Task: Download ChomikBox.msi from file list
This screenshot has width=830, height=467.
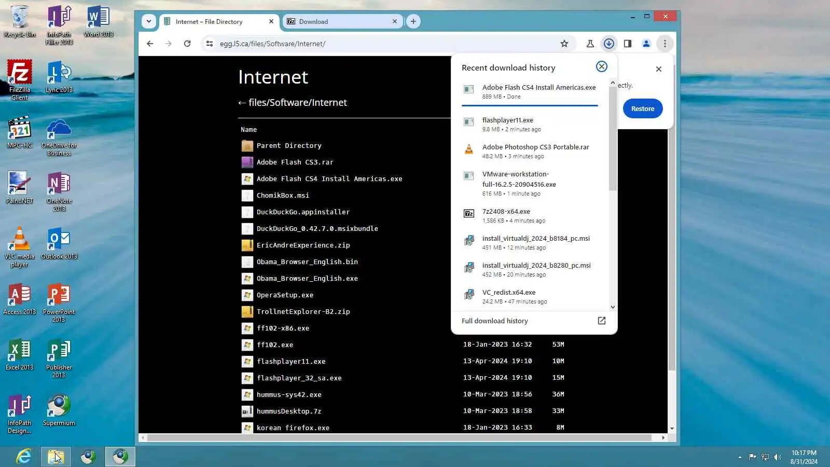Action: coord(283,196)
